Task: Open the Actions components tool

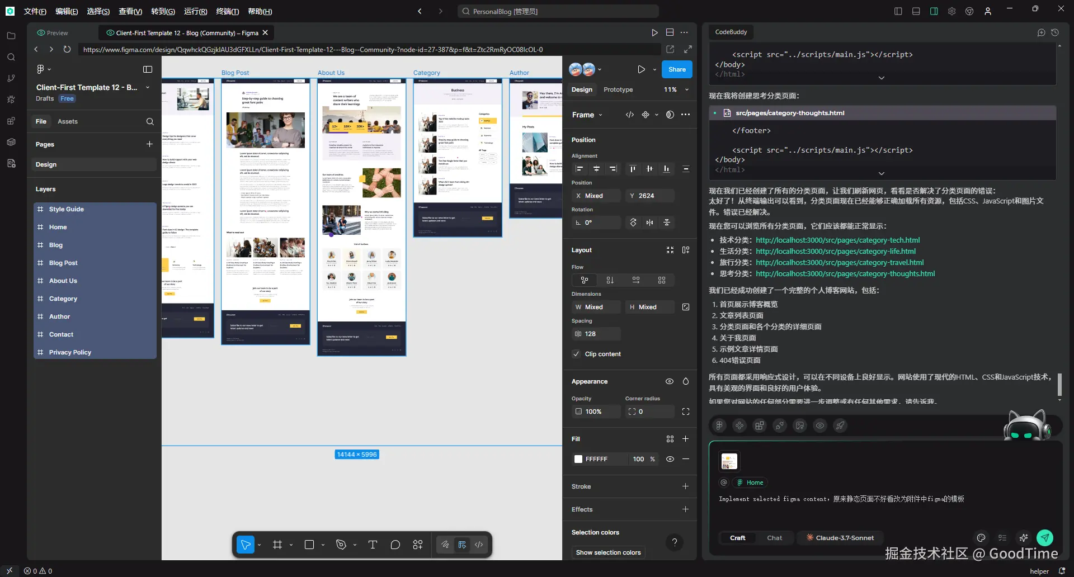Action: [418, 545]
